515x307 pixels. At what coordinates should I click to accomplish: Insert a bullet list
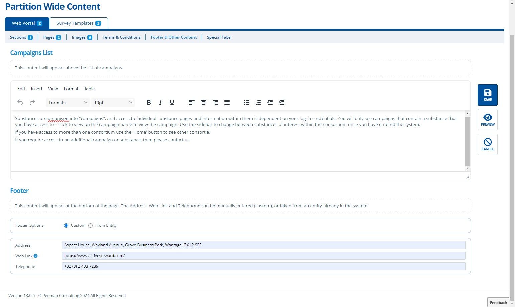247,102
